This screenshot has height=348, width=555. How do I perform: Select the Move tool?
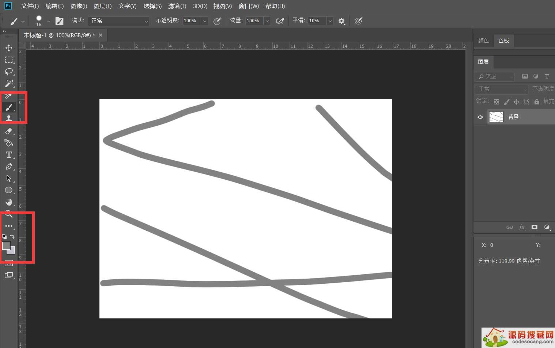tap(9, 48)
